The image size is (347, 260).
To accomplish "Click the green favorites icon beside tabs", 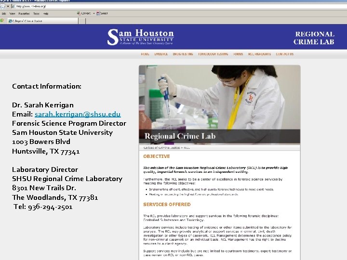I will click(2, 21).
